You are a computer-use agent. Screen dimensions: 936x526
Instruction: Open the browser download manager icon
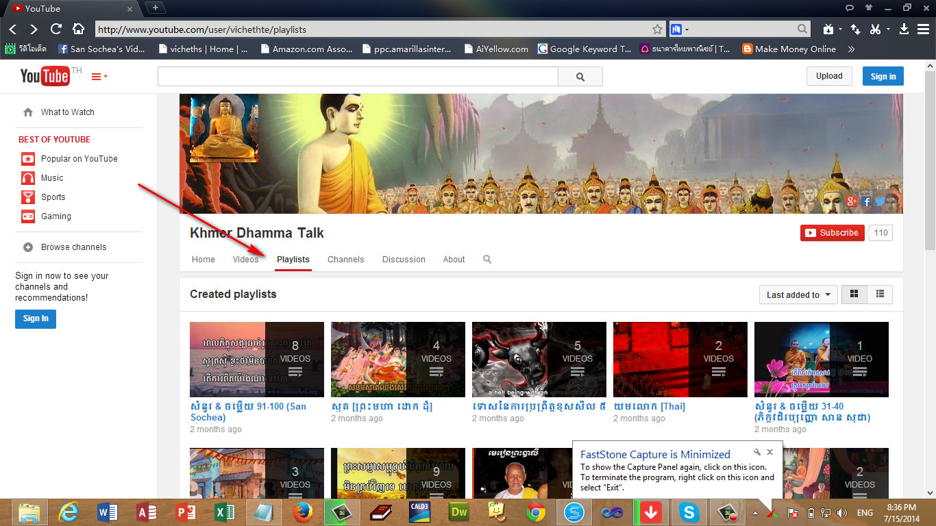904,29
